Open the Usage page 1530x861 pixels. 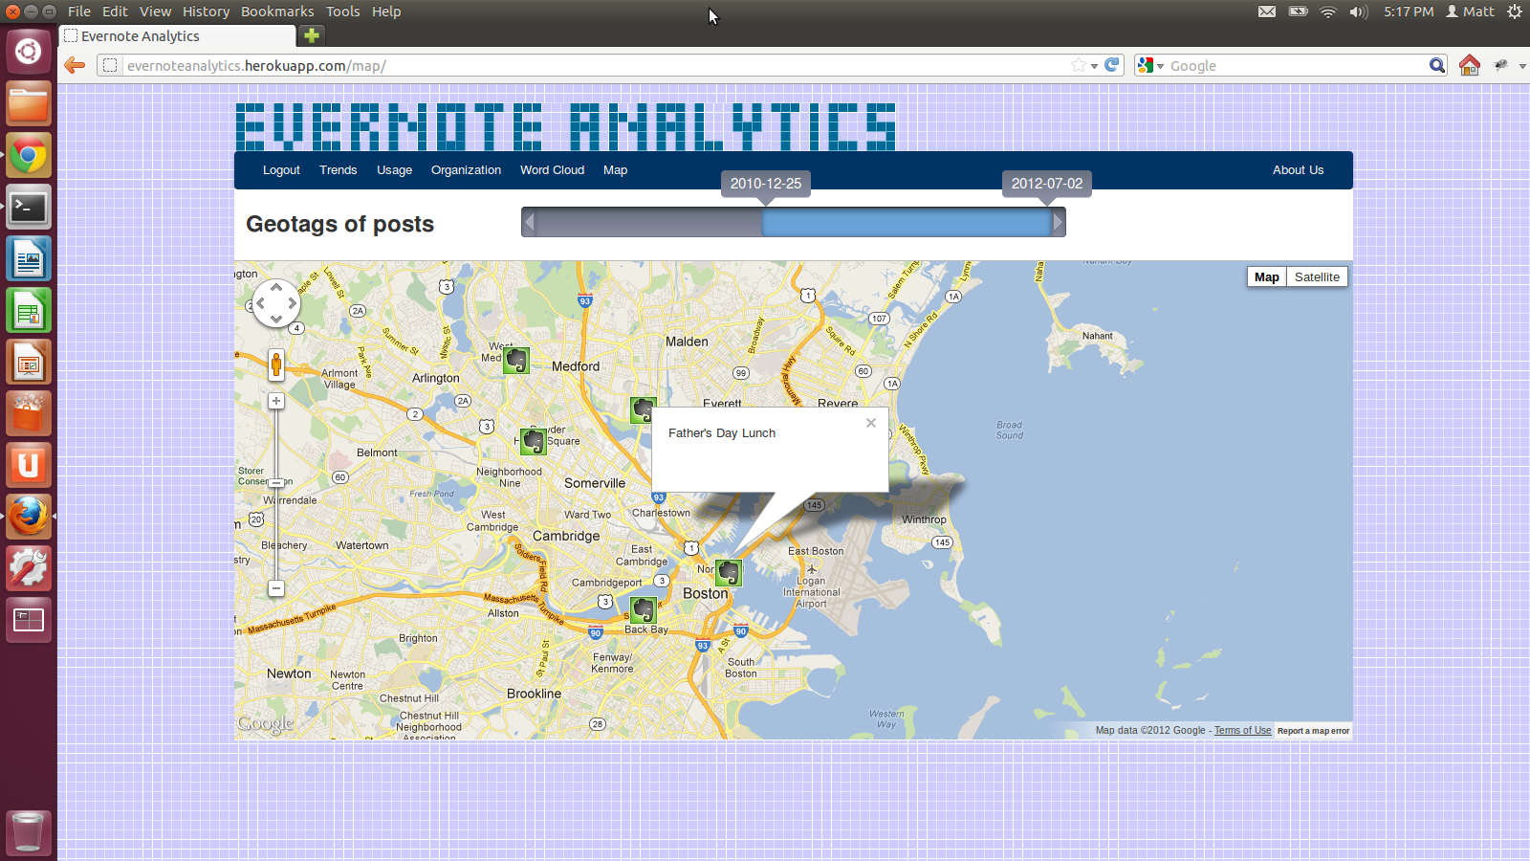(x=394, y=170)
